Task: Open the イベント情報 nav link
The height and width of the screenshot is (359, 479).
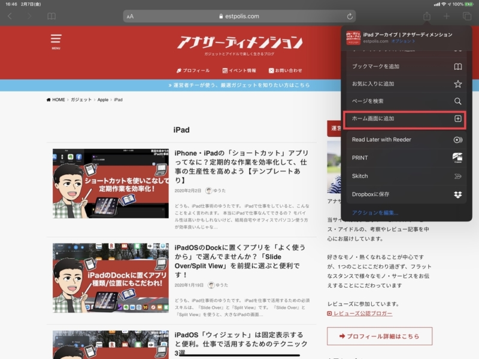Action: coord(239,71)
